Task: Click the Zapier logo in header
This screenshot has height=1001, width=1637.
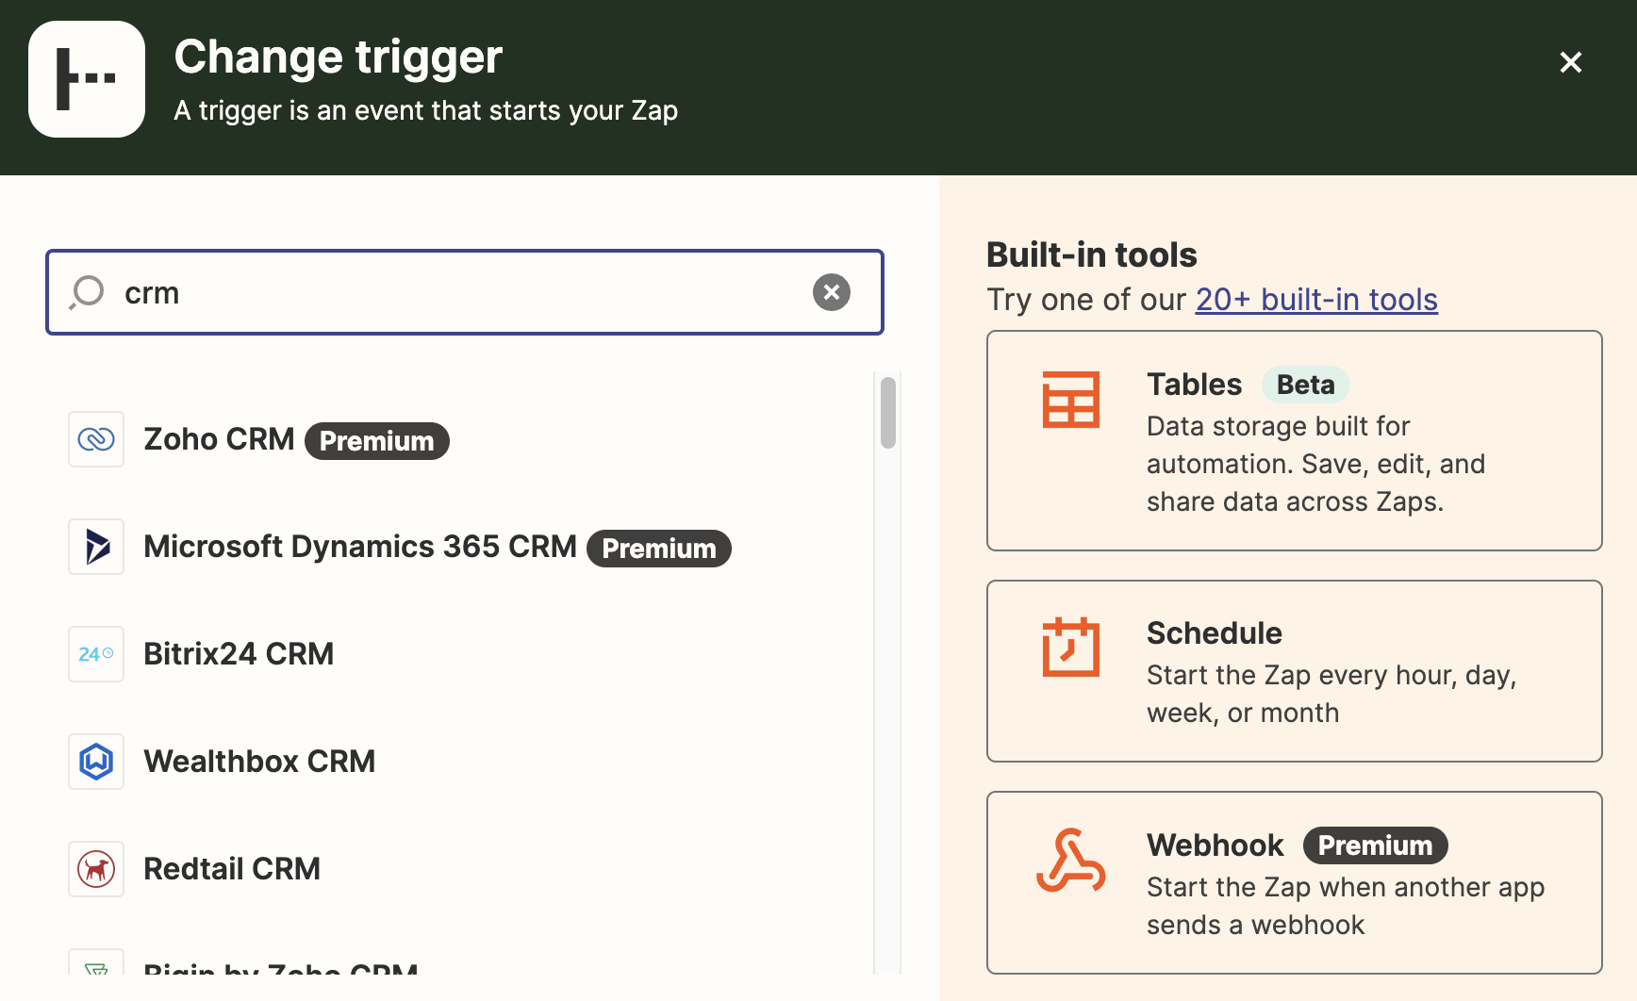Action: (87, 79)
